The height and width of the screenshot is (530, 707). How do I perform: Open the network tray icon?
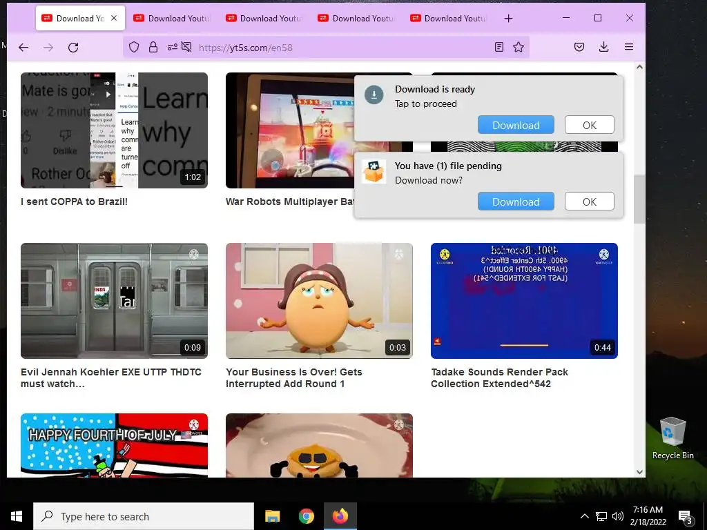point(601,516)
